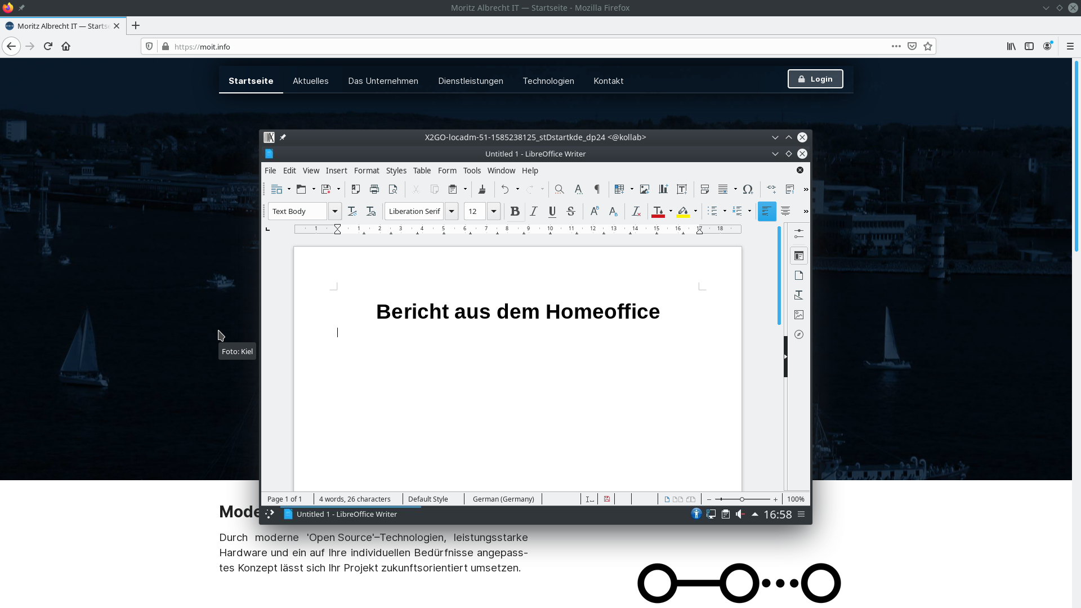Open the font name dropdown list
The height and width of the screenshot is (608, 1081).
[452, 211]
